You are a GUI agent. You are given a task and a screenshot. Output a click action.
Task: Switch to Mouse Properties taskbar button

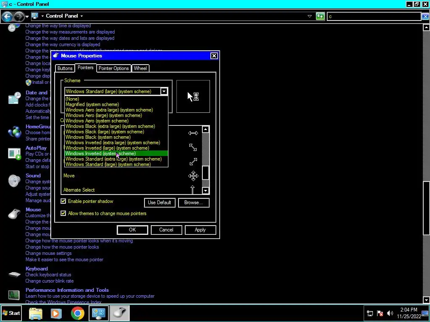click(120, 313)
